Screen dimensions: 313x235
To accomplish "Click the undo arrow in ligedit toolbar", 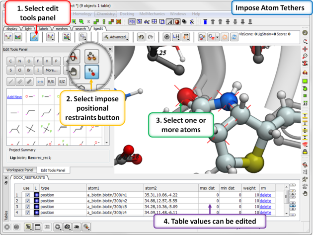I will [x=141, y=37].
